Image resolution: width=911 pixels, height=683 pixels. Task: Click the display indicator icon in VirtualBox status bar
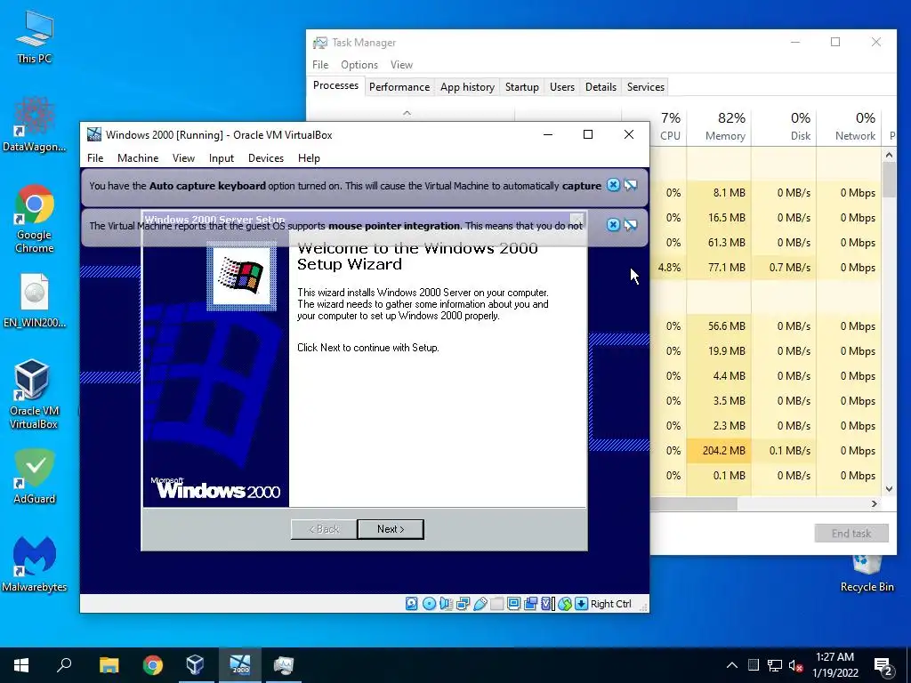(x=513, y=604)
